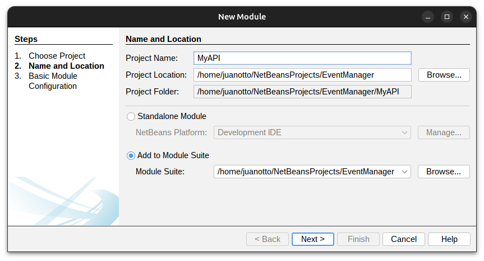Screen dimensions: 484x261
Task: Minimize the New Module window
Action: [x=428, y=17]
